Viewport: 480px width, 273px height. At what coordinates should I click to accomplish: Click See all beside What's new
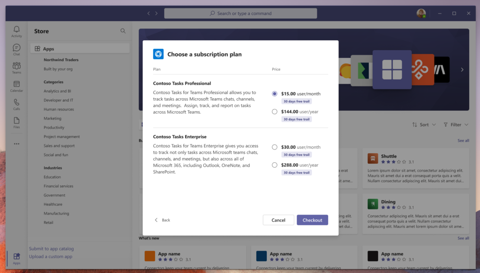(463, 238)
